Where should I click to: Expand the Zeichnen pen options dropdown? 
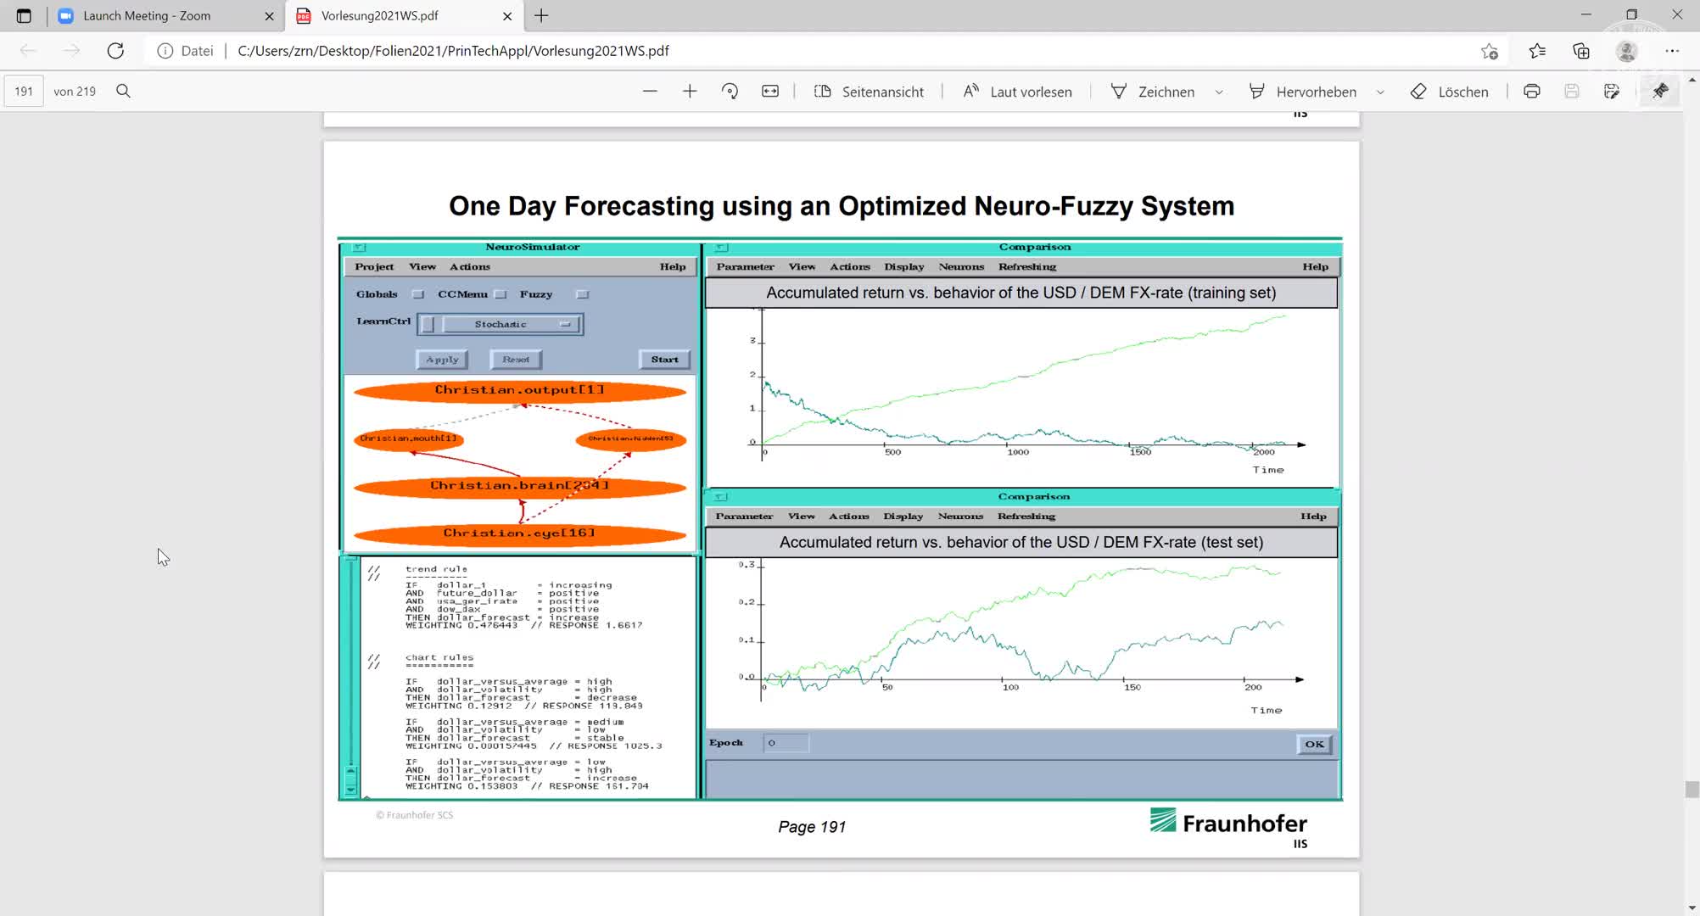1219,92
